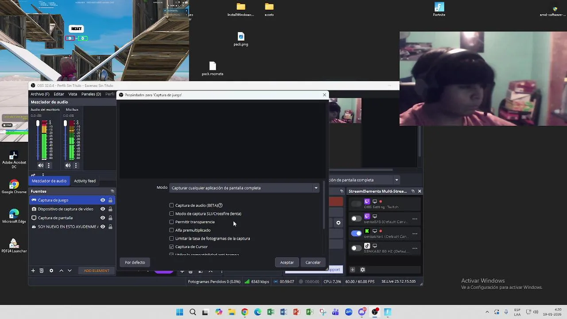Undock the StreamElements Multi-Stream panel

413,191
